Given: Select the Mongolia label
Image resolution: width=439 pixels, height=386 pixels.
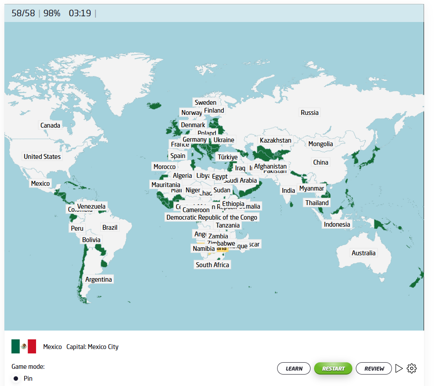Looking at the screenshot, I should (321, 144).
